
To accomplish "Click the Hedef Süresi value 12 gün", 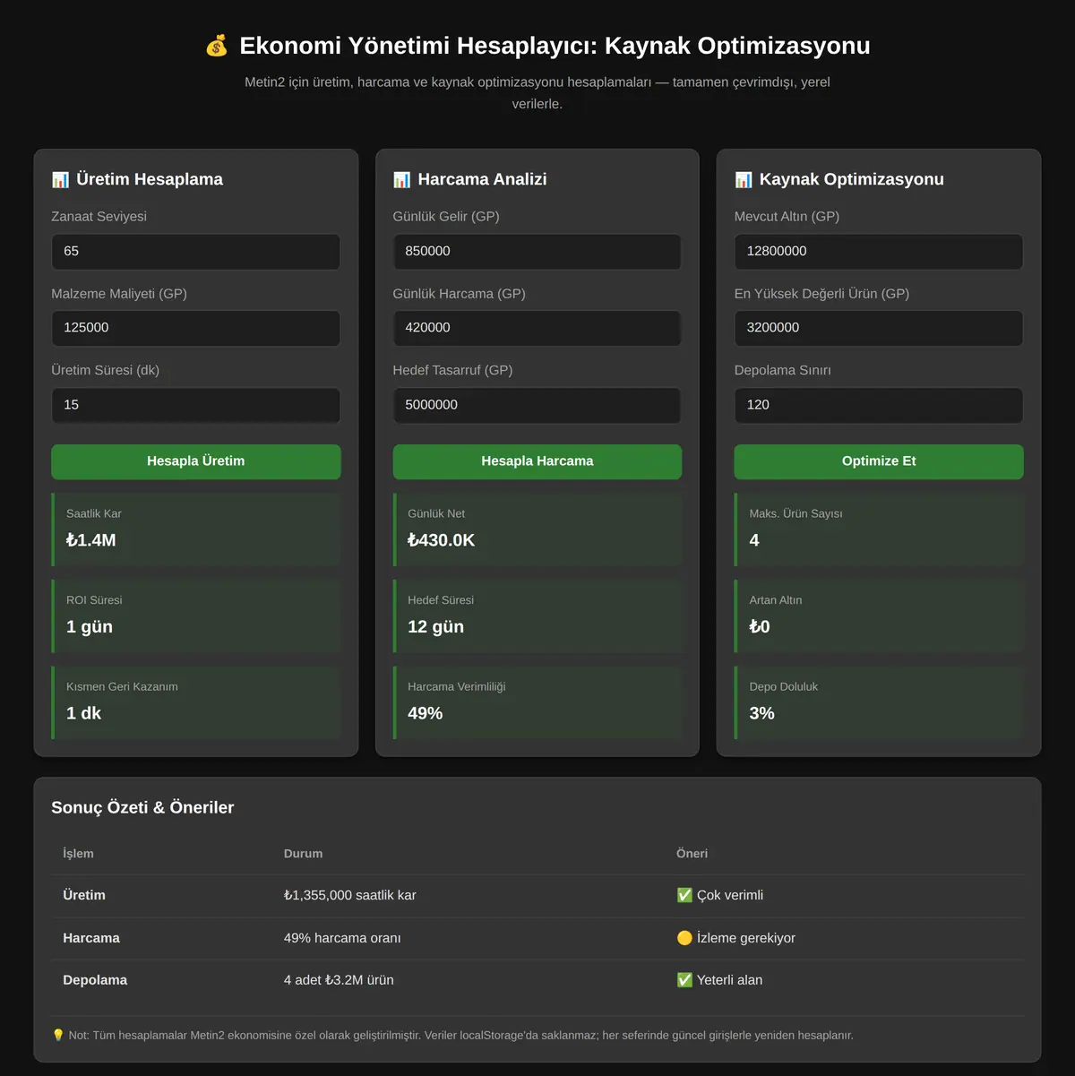I will tap(436, 626).
